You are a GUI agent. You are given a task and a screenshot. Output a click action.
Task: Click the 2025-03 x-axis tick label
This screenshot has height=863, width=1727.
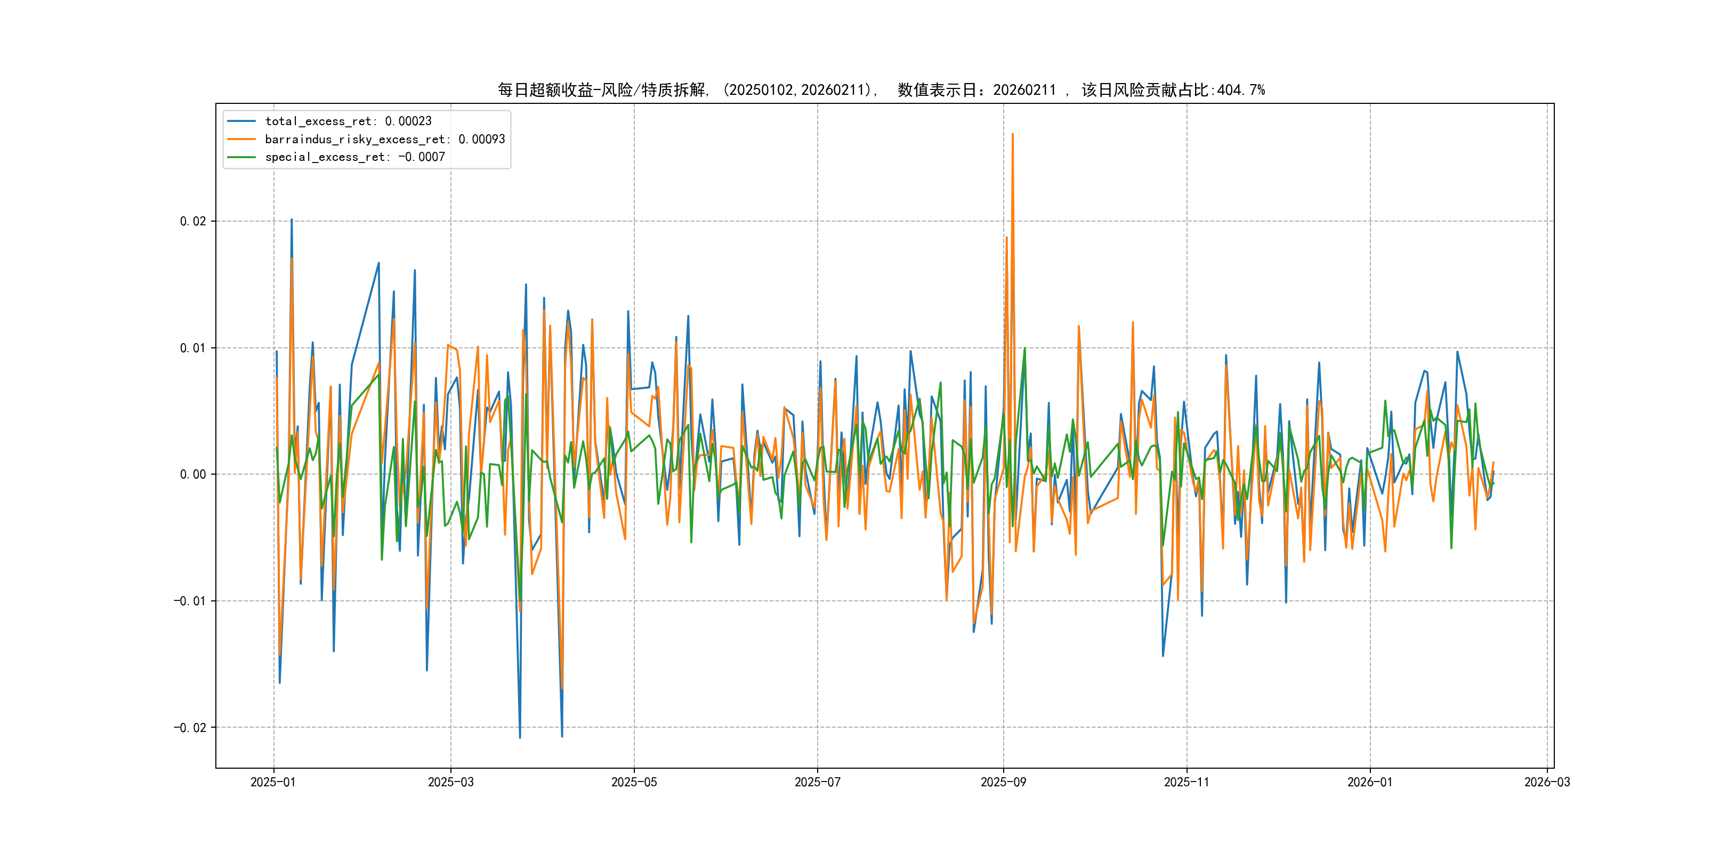(450, 782)
